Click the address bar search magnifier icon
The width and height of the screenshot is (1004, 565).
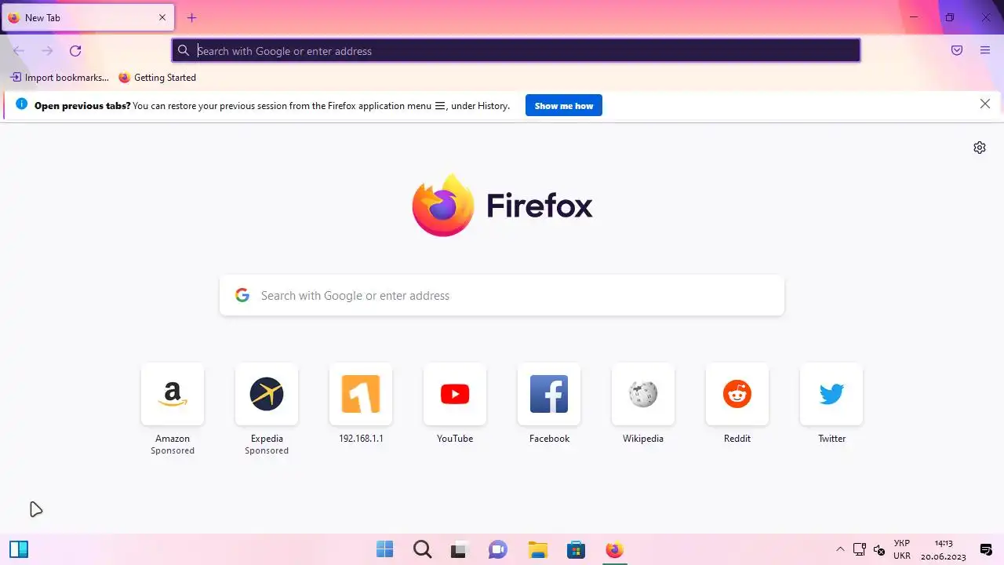(184, 51)
